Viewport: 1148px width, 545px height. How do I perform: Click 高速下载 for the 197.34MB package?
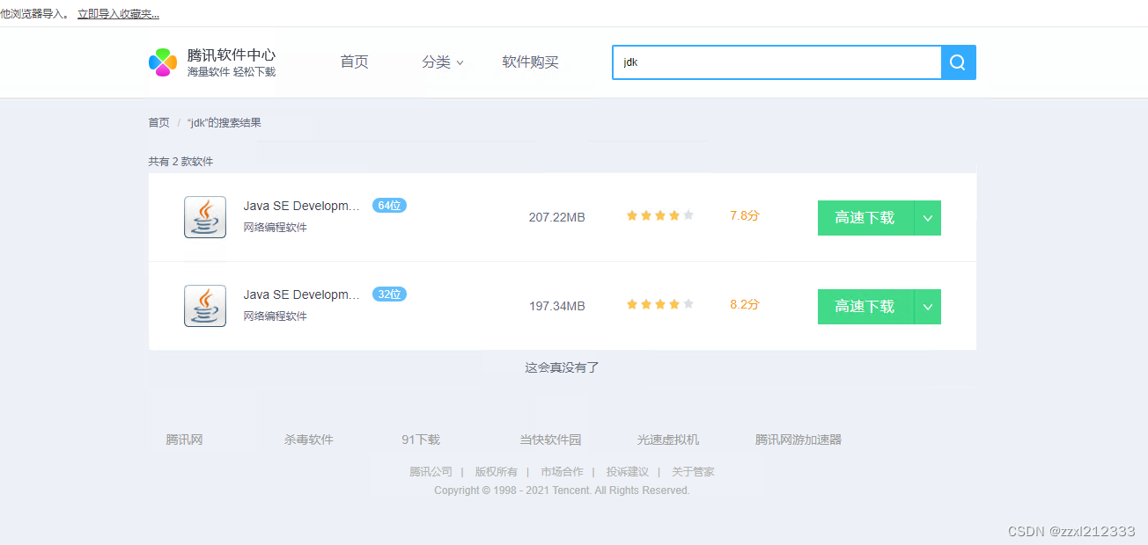click(865, 307)
